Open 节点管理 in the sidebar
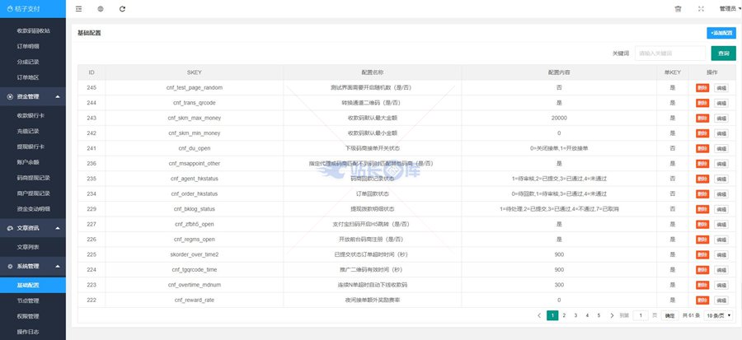 coord(29,301)
